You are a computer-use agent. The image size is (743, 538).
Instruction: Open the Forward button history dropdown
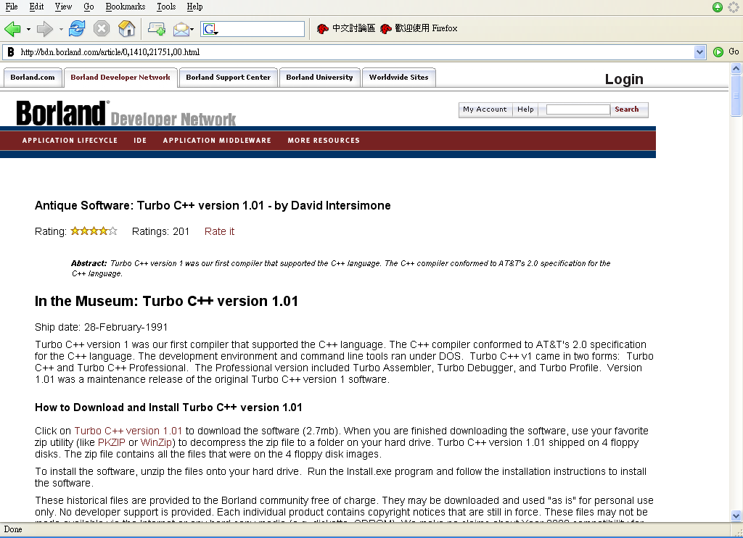61,29
